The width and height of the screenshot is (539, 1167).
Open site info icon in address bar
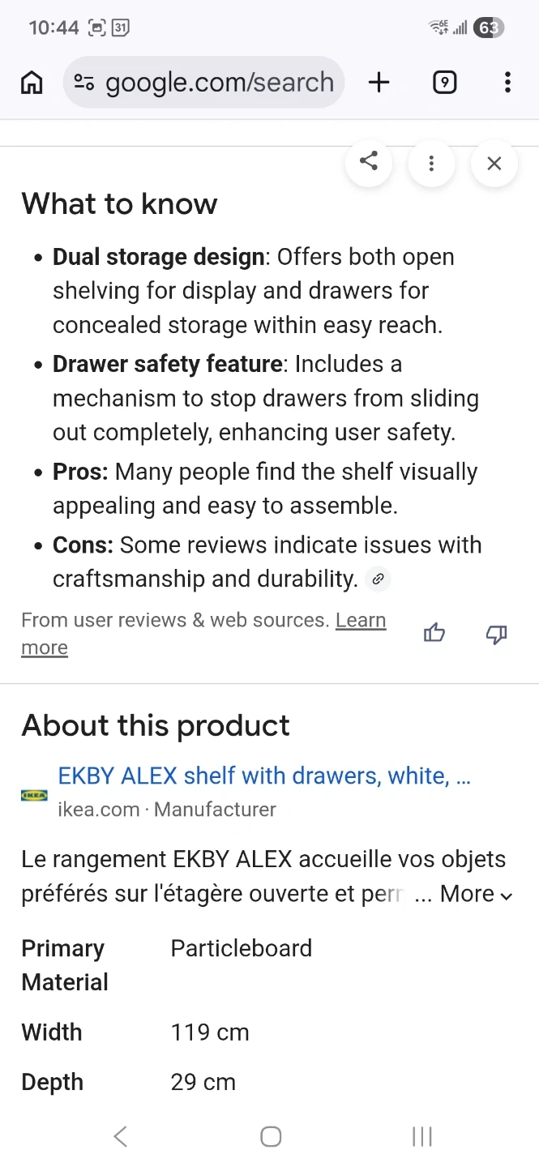83,82
